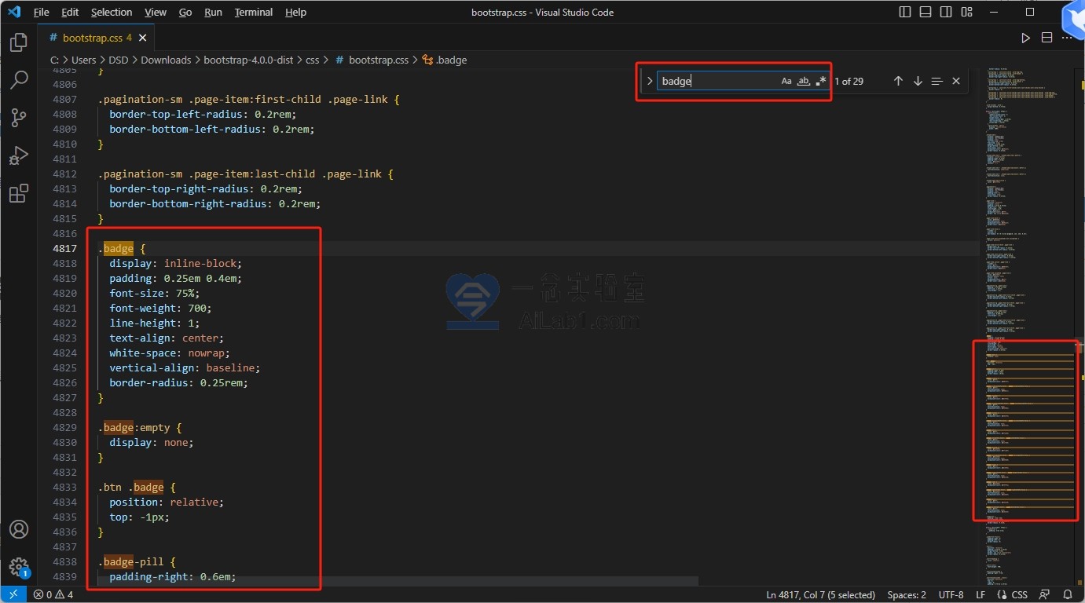
Task: Click the VS Code logo icon in title bar
Action: [x=13, y=13]
